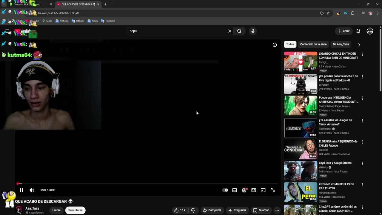The image size is (382, 215).
Task: Like the video with 16 k likes
Action: (180, 210)
